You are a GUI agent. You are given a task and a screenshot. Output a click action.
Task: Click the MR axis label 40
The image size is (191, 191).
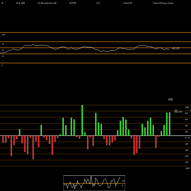point(186,126)
